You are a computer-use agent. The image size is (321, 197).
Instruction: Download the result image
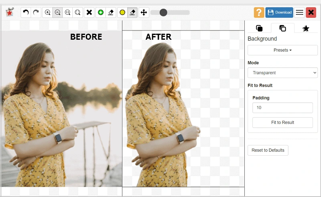279,12
